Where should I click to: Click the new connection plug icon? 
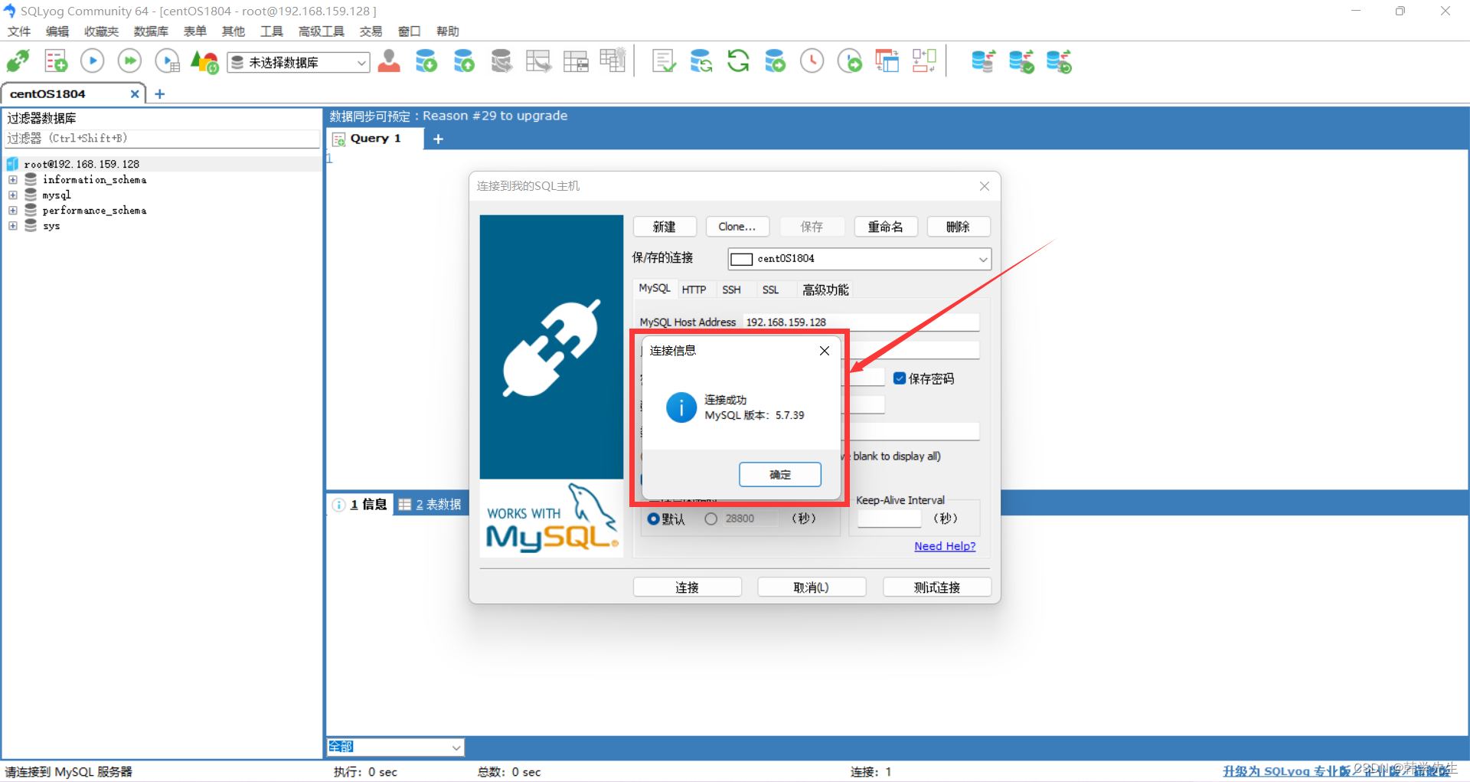(x=18, y=61)
